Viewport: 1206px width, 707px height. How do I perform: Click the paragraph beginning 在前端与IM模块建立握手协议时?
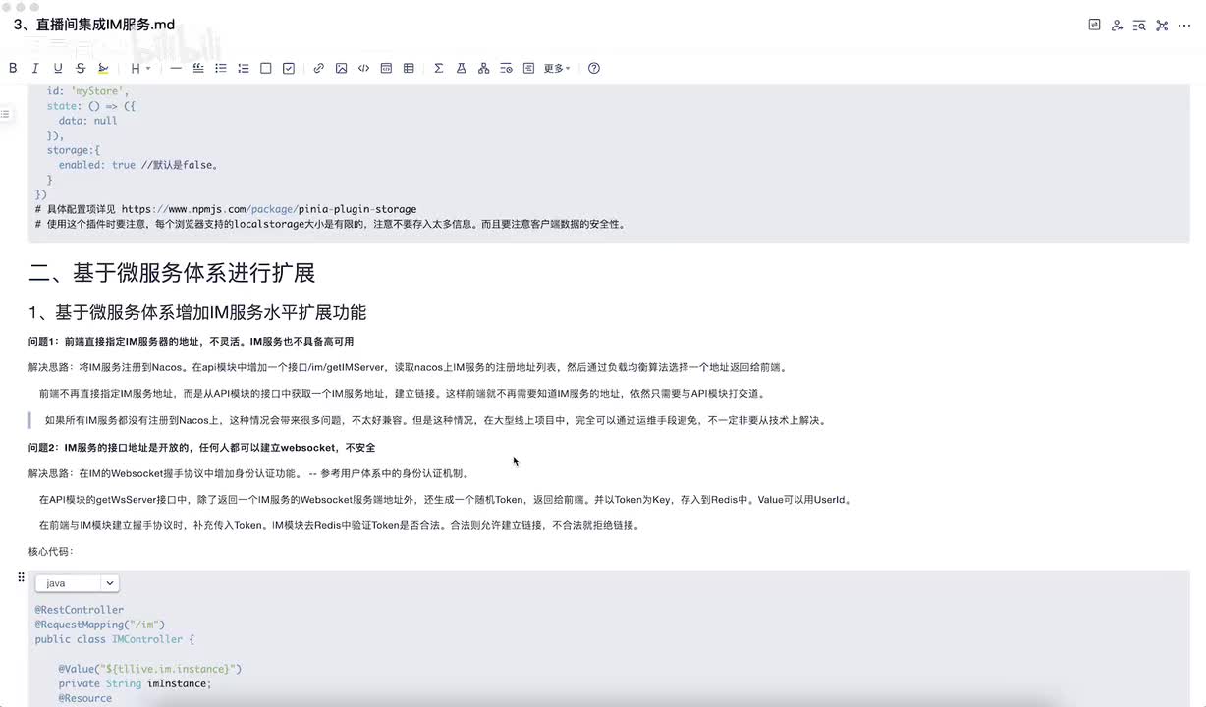(340, 526)
